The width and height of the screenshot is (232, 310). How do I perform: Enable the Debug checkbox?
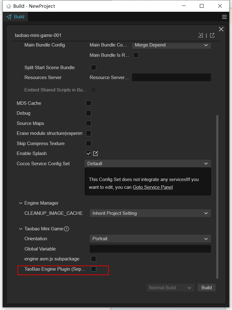click(88, 113)
